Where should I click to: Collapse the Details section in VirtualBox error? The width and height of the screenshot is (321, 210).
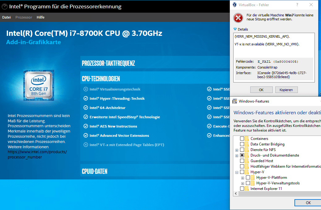235,29
